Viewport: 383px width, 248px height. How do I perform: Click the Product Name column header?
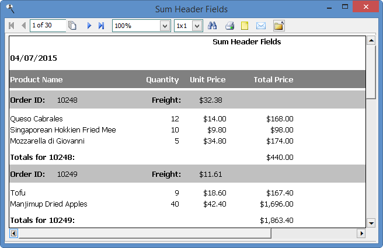(x=36, y=79)
